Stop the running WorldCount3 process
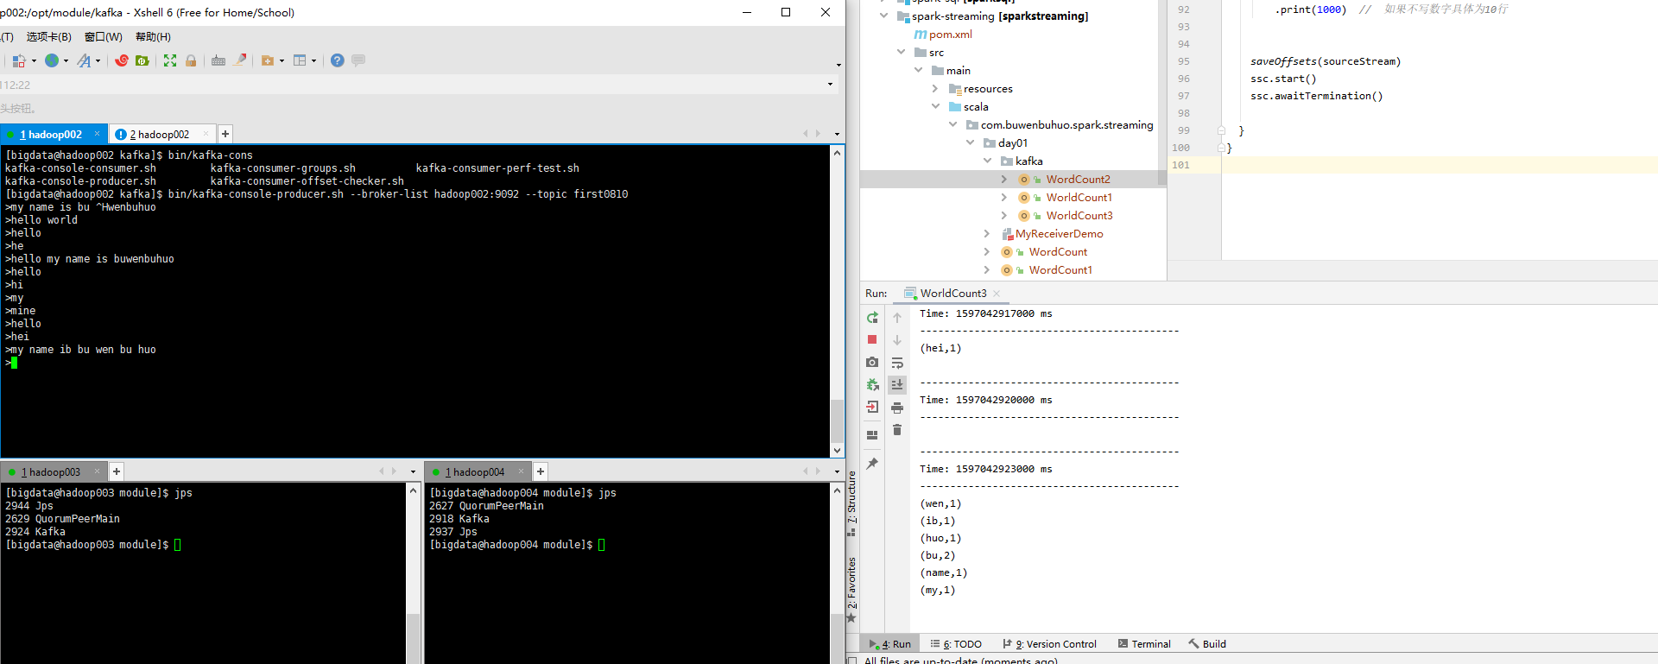The height and width of the screenshot is (664, 1658). (x=872, y=340)
